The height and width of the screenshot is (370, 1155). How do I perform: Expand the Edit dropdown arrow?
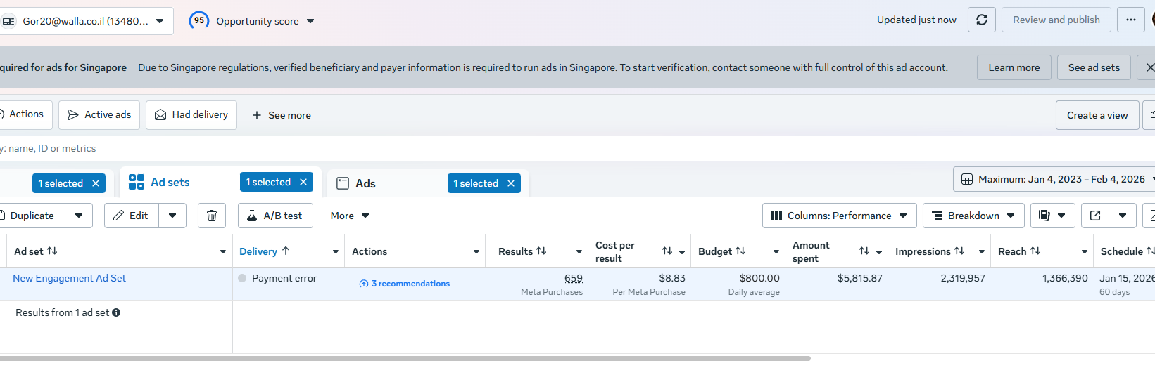pos(172,216)
